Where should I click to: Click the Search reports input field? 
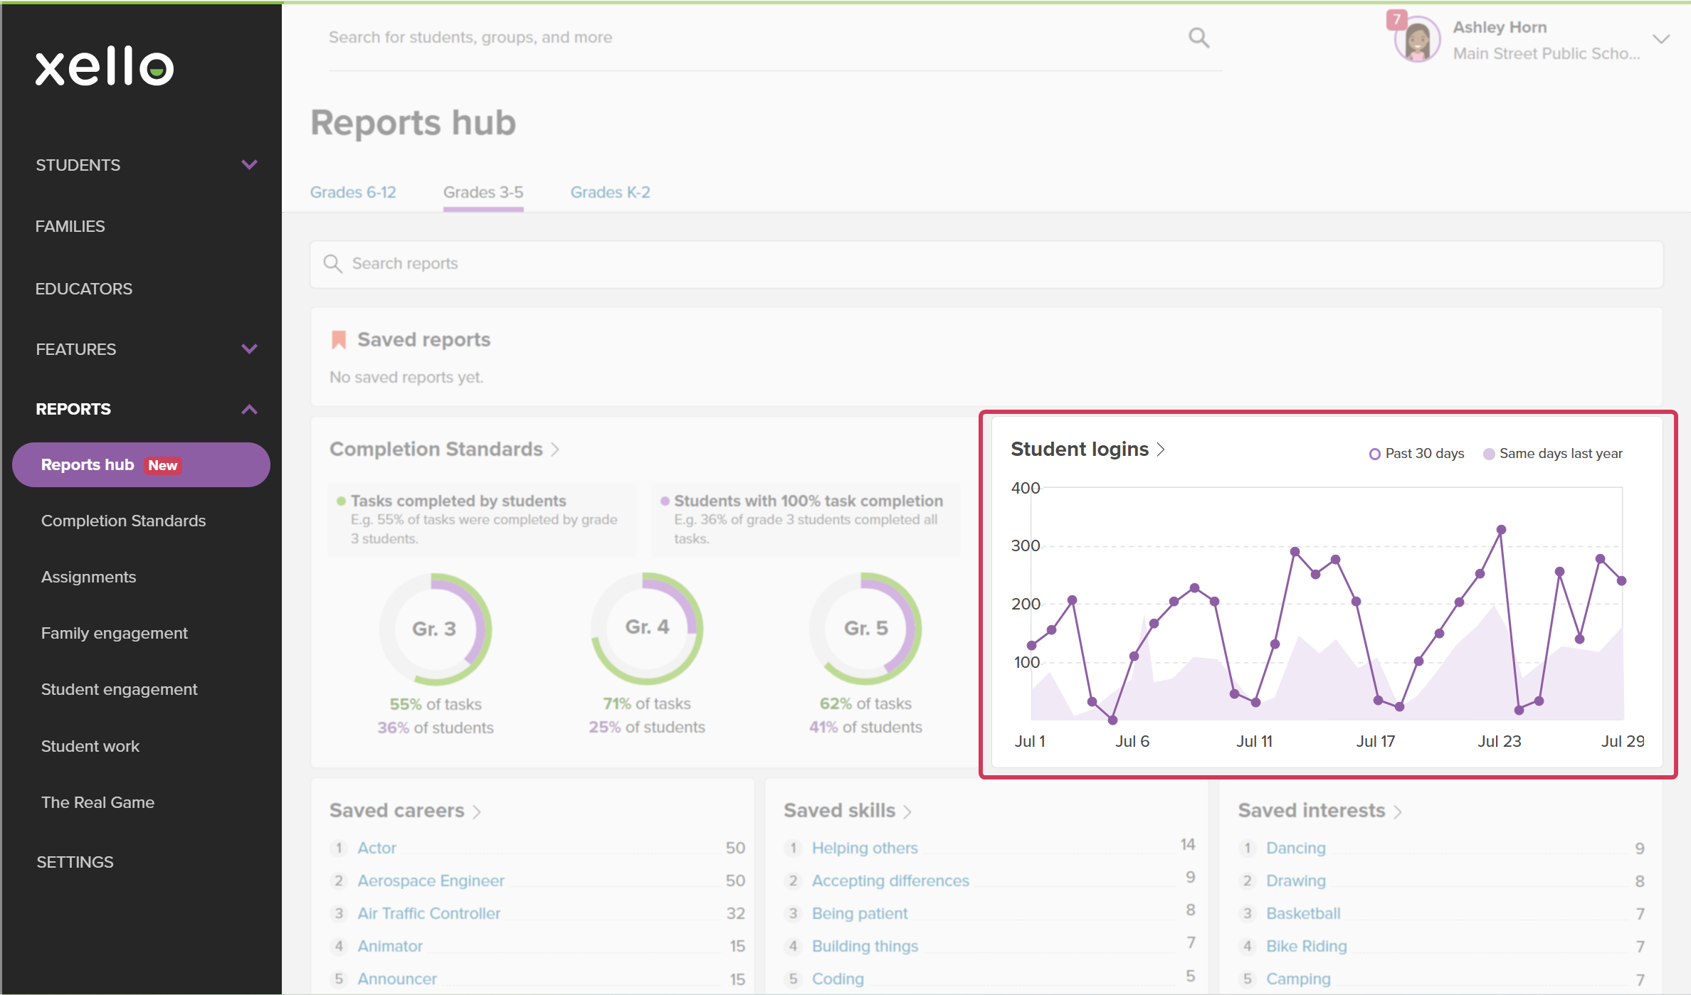[x=986, y=264]
